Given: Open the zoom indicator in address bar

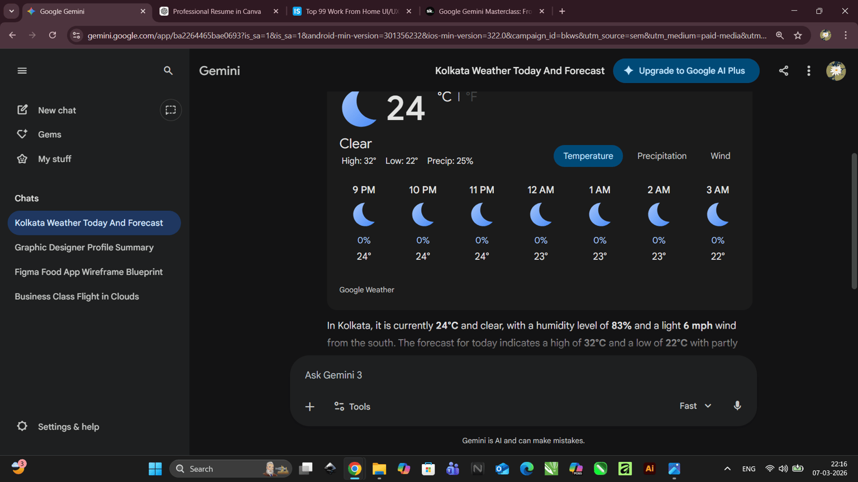Looking at the screenshot, I should tap(780, 35).
